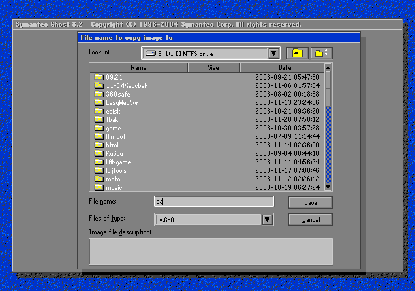Select the 11-6WXaccbak folder name
This screenshot has width=415, height=291.
pyautogui.click(x=127, y=85)
